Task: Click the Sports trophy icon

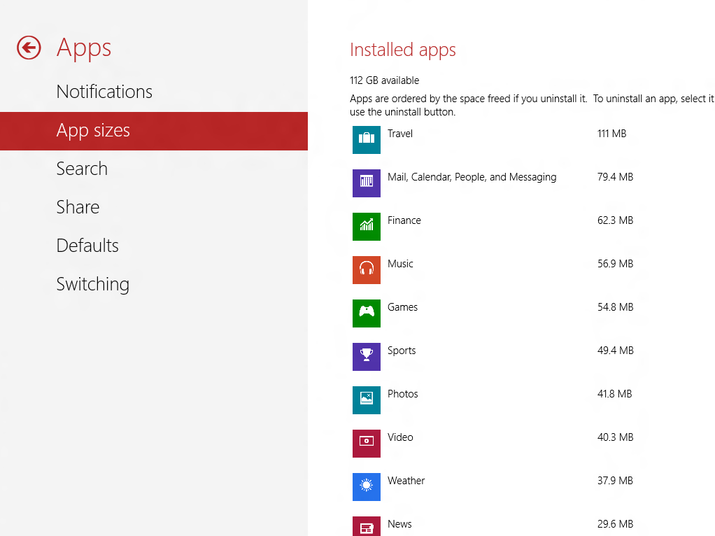Action: coord(366,356)
